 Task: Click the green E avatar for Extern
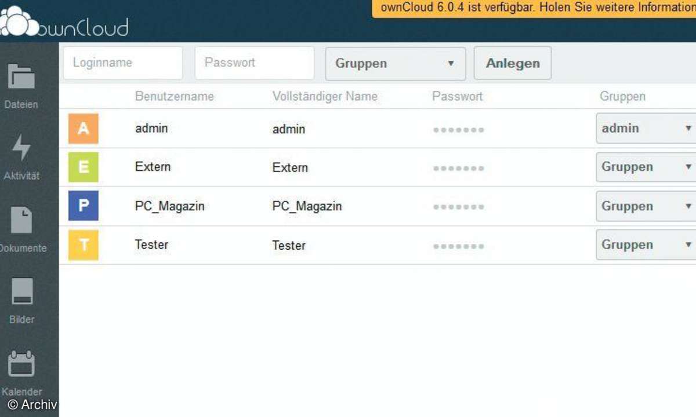click(x=84, y=167)
